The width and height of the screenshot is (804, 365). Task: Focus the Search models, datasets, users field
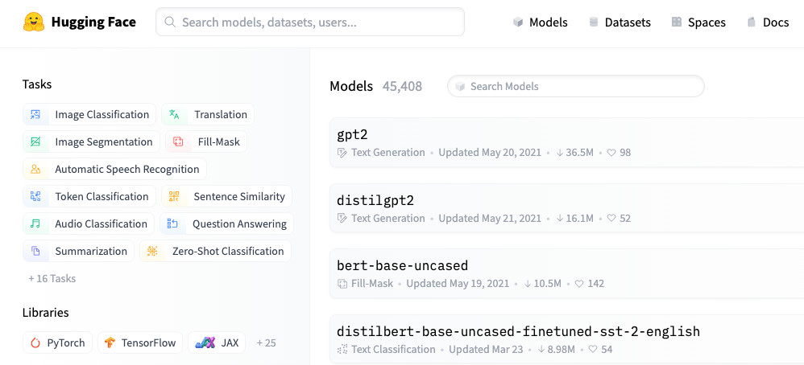coord(310,22)
